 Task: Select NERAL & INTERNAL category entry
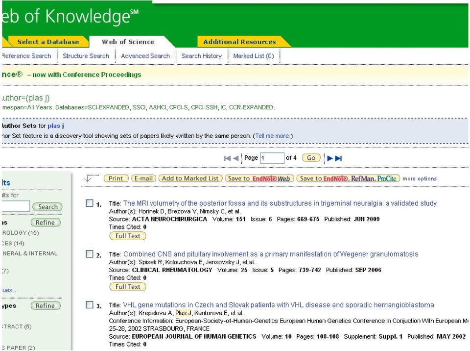(30, 253)
